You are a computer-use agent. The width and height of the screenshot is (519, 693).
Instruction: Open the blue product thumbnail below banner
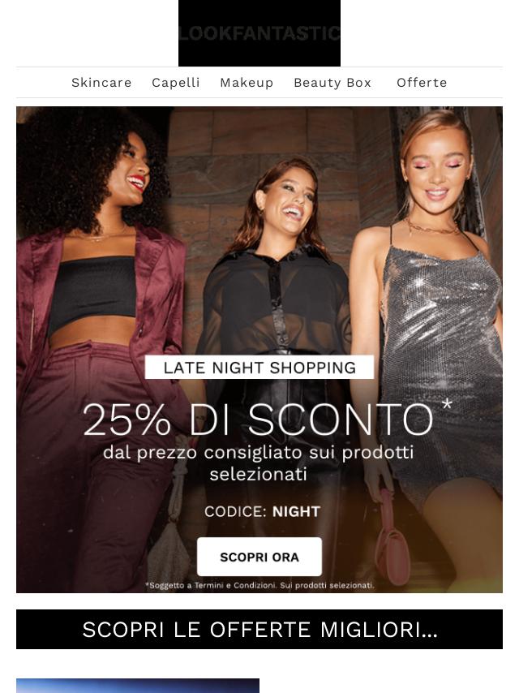pos(138,686)
